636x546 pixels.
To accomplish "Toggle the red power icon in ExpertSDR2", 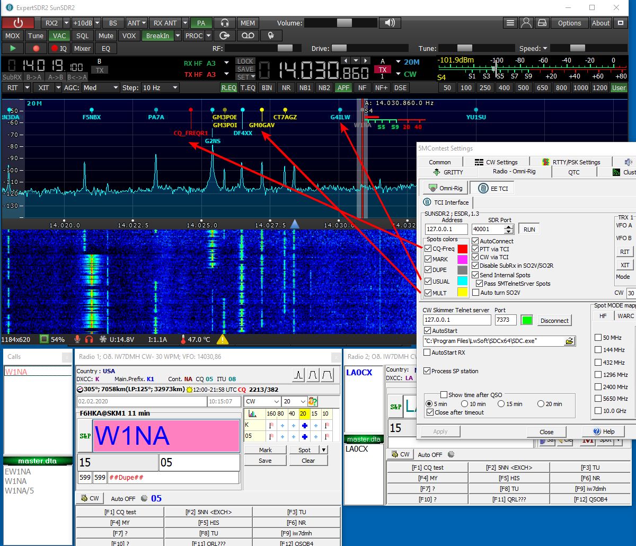I will tap(17, 23).
